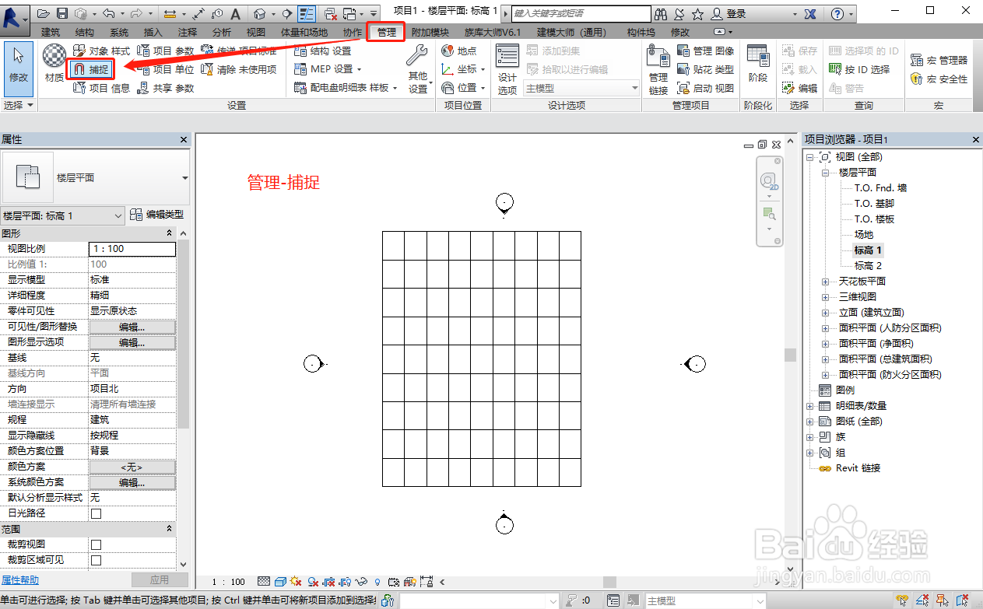Open 管理链接 manage links
The image size is (983, 609).
(x=658, y=69)
